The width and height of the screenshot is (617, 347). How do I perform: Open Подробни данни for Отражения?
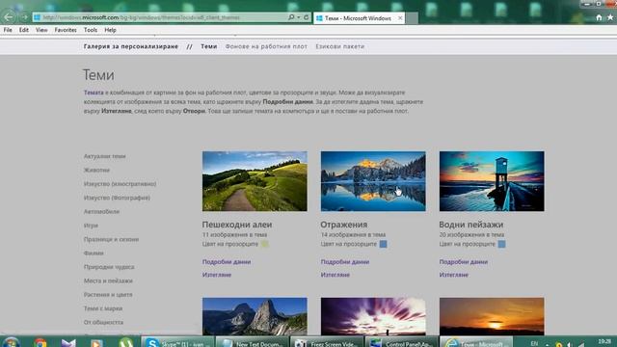(345, 261)
